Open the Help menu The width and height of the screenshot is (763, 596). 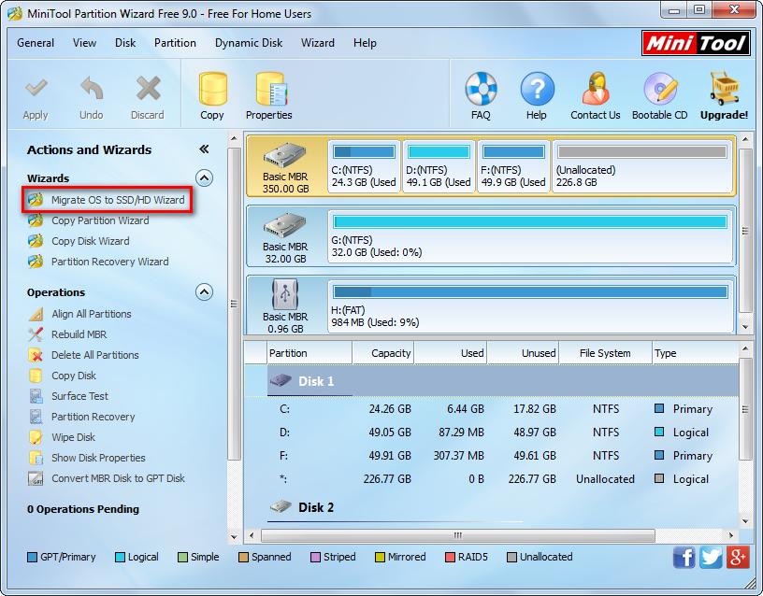pyautogui.click(x=365, y=43)
